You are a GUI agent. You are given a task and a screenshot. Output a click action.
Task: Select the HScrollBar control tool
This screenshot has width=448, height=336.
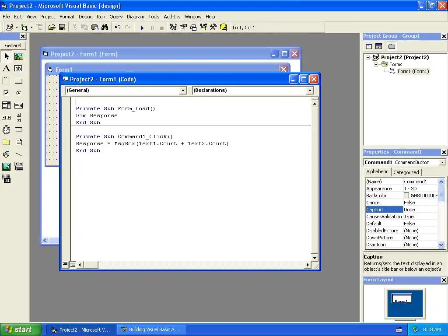6,117
